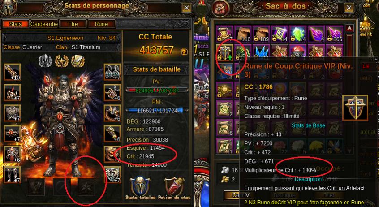Select the Stats tab
The width and height of the screenshot is (379, 207).
16,24
